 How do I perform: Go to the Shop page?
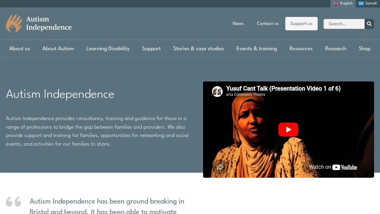(365, 48)
